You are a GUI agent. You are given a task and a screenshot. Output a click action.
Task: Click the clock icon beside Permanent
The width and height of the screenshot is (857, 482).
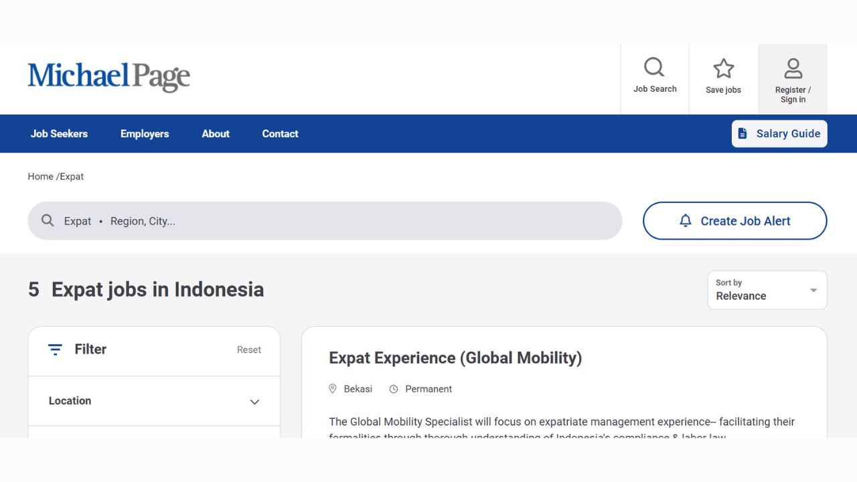tap(393, 388)
